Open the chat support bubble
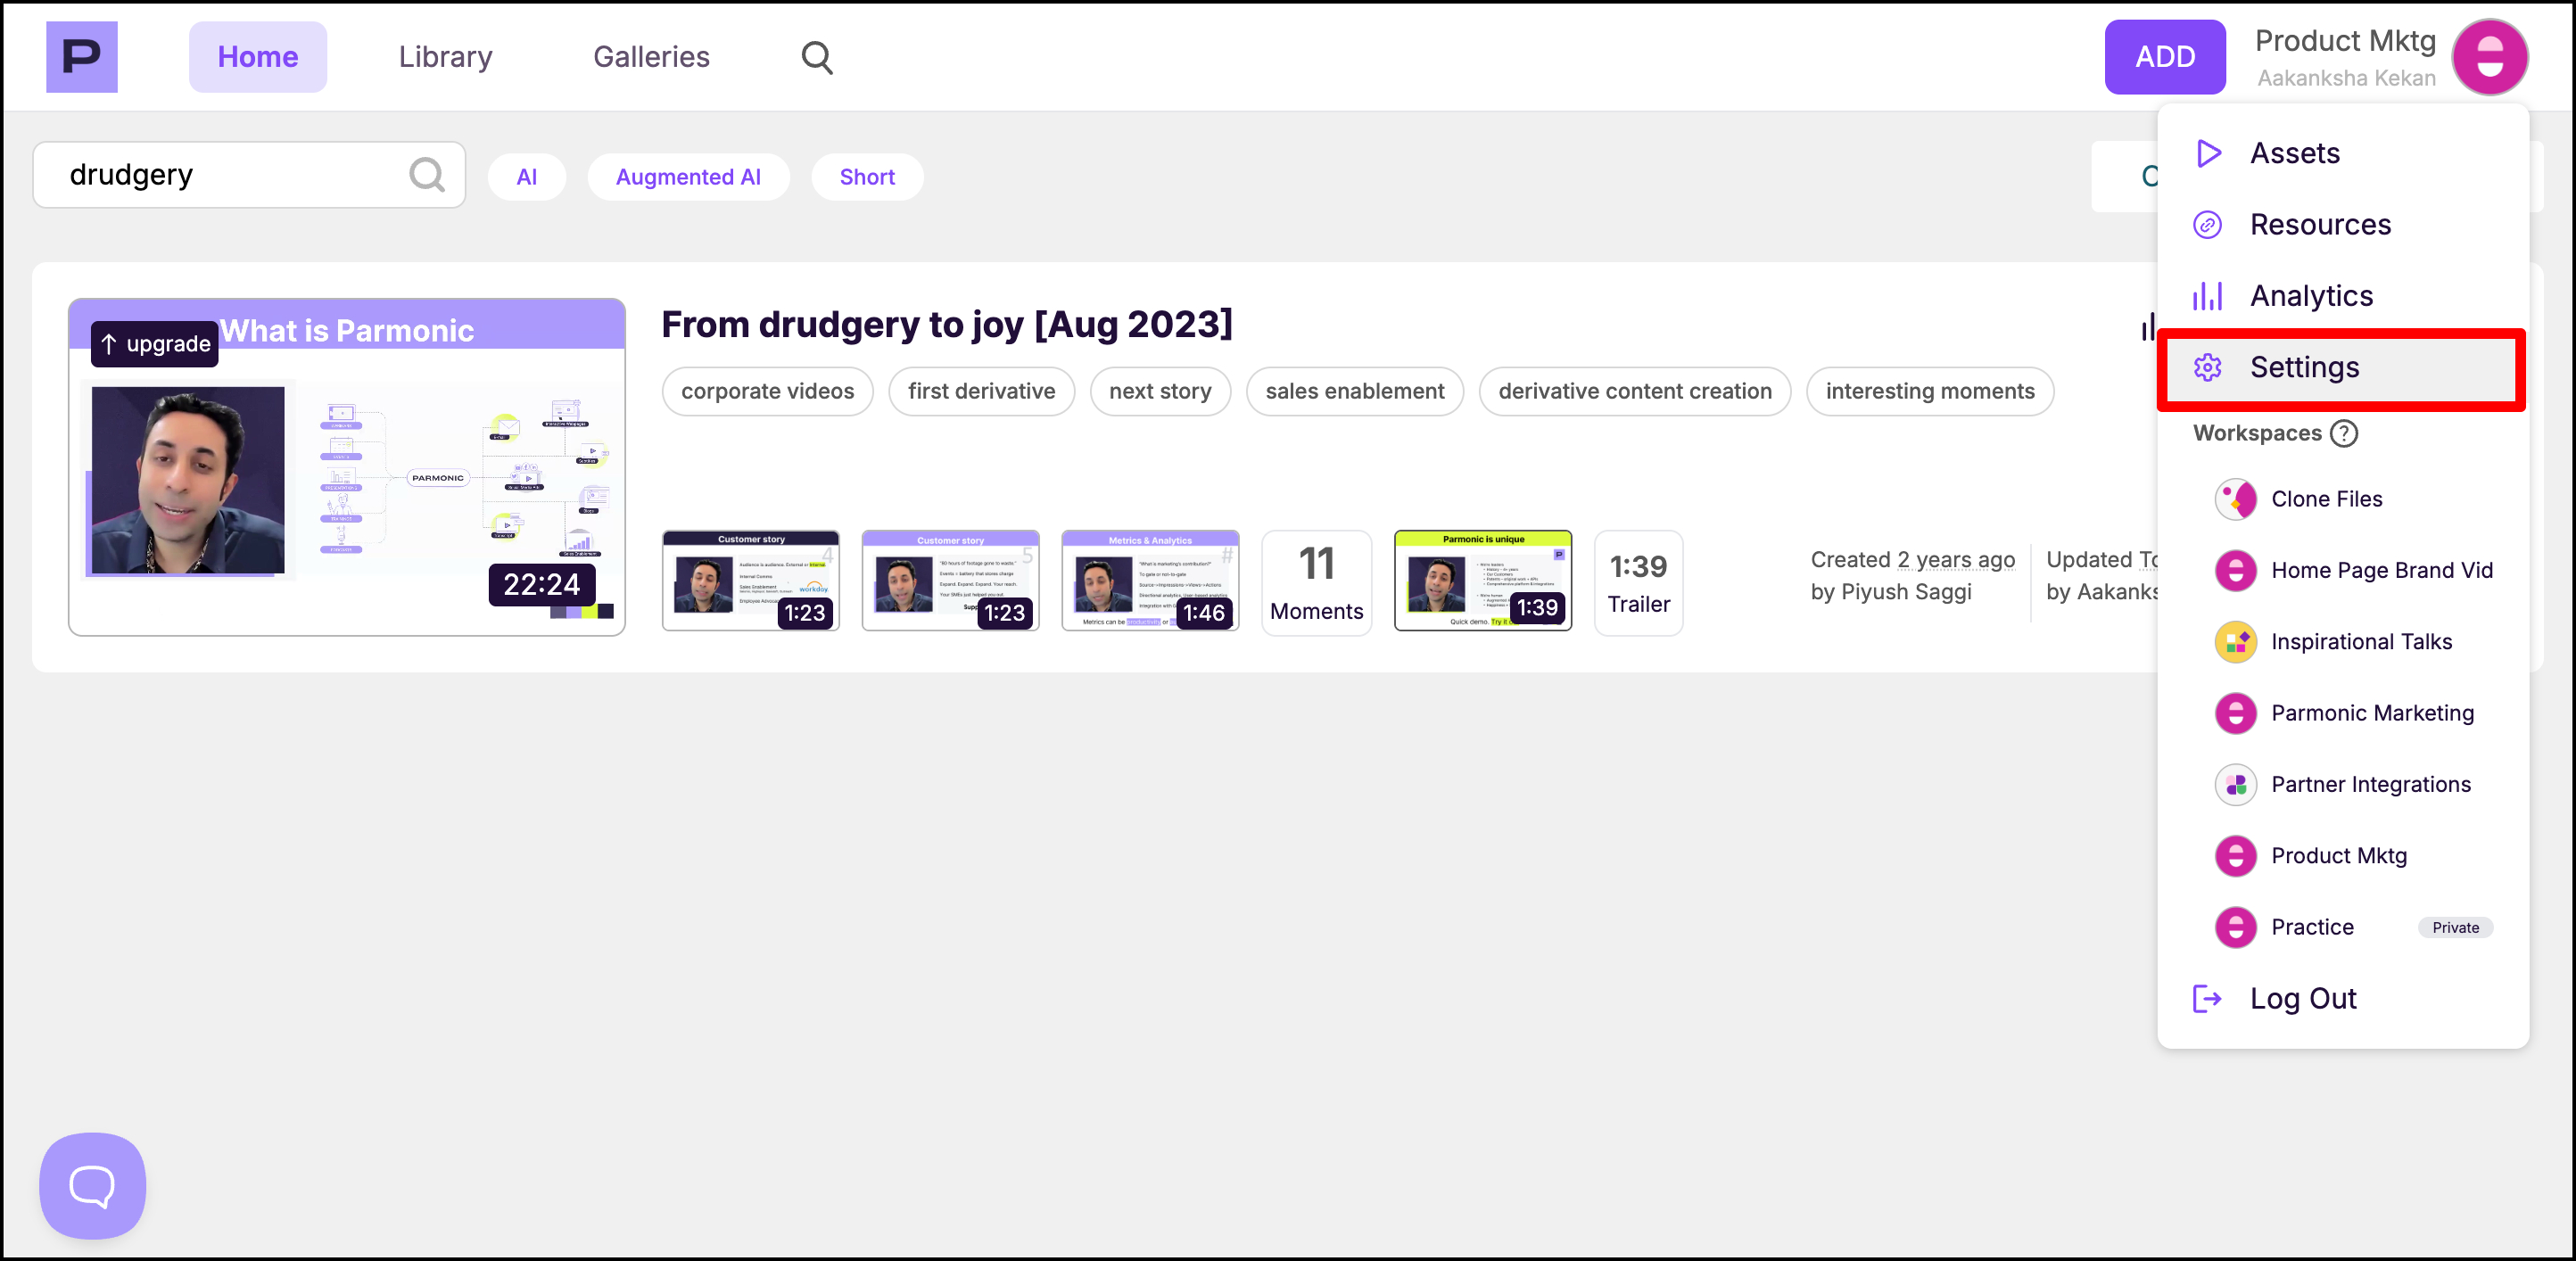 [92, 1185]
